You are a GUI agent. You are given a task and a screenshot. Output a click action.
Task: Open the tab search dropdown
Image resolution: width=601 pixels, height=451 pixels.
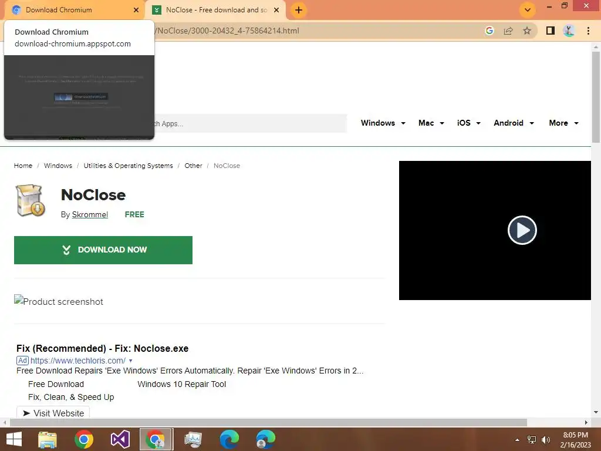[x=528, y=10]
